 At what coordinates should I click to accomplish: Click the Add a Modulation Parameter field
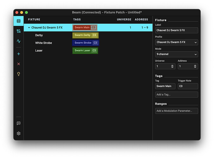point(176,111)
